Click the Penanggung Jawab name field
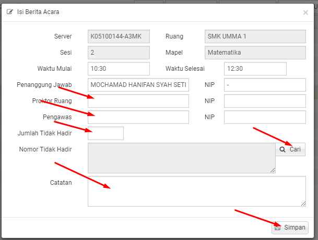Image resolution: width=318 pixels, height=240 pixels. pyautogui.click(x=138, y=85)
